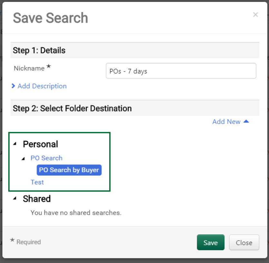This screenshot has width=269, height=263.
Task: Select the Personal root folder
Action: coord(40,144)
